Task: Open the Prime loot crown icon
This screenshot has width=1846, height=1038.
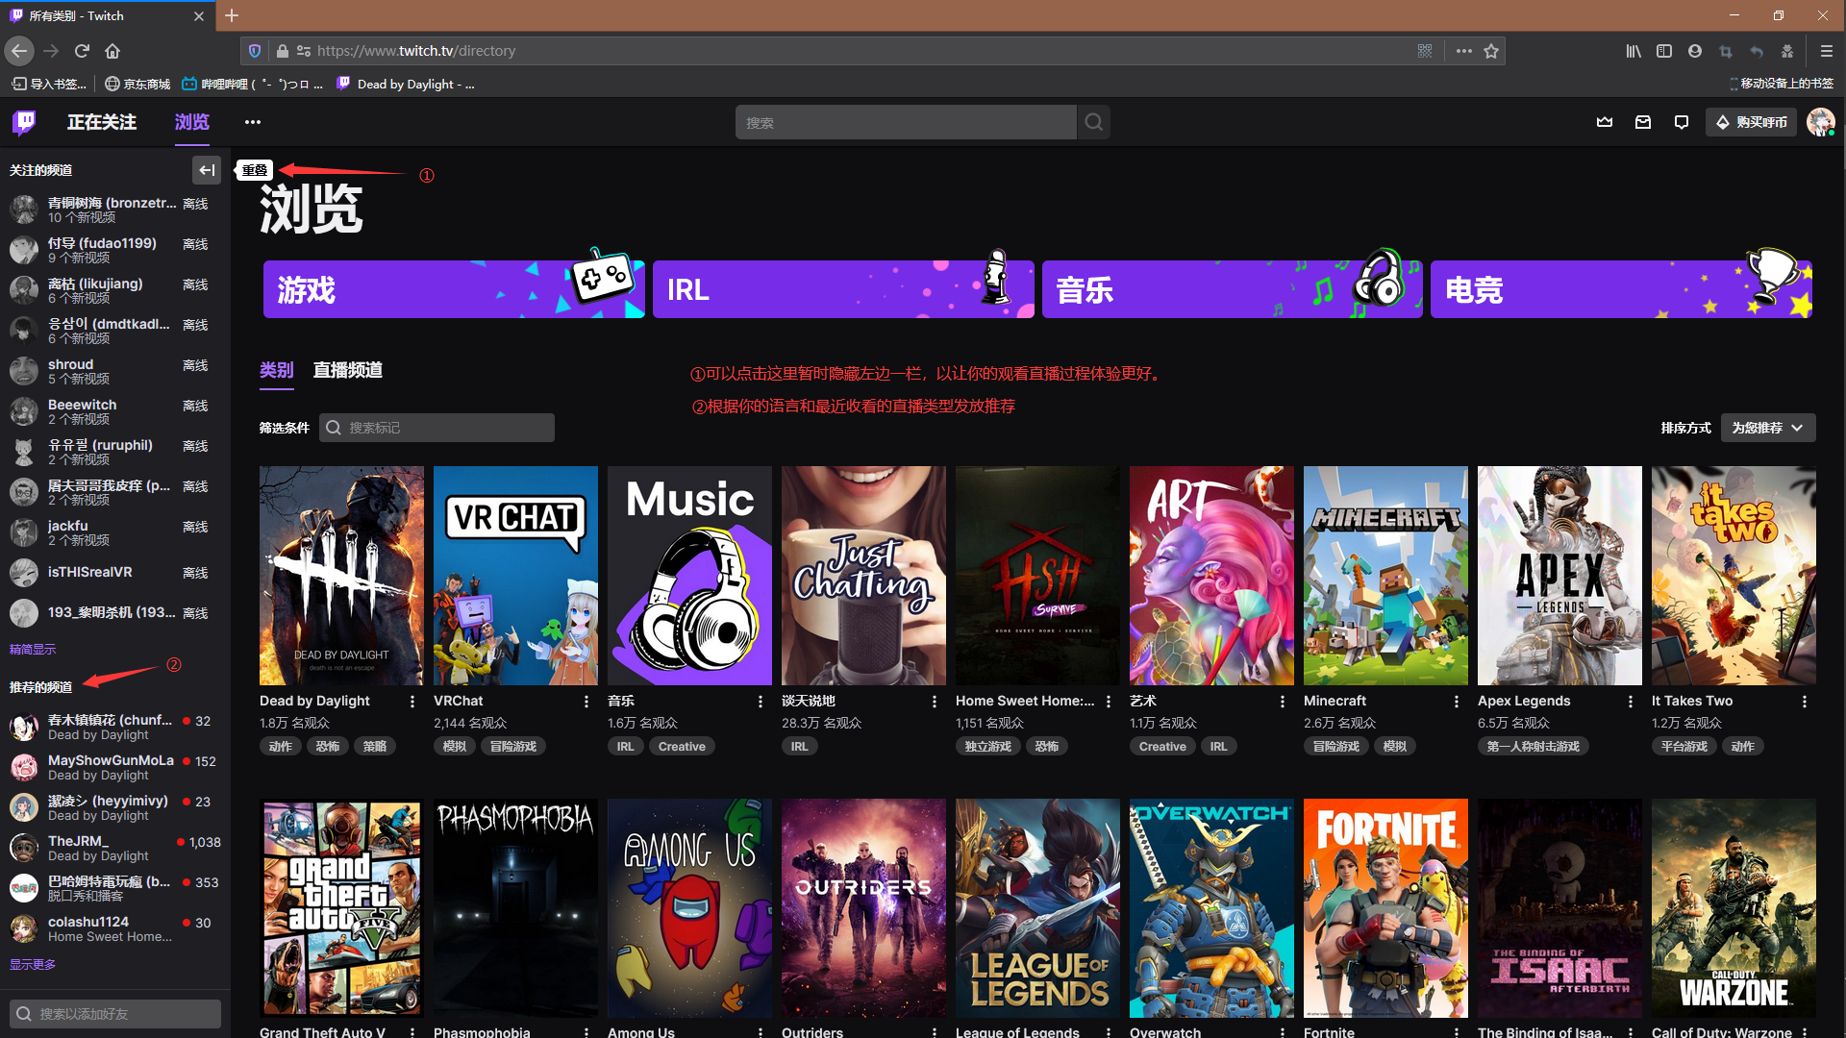Action: (1605, 122)
